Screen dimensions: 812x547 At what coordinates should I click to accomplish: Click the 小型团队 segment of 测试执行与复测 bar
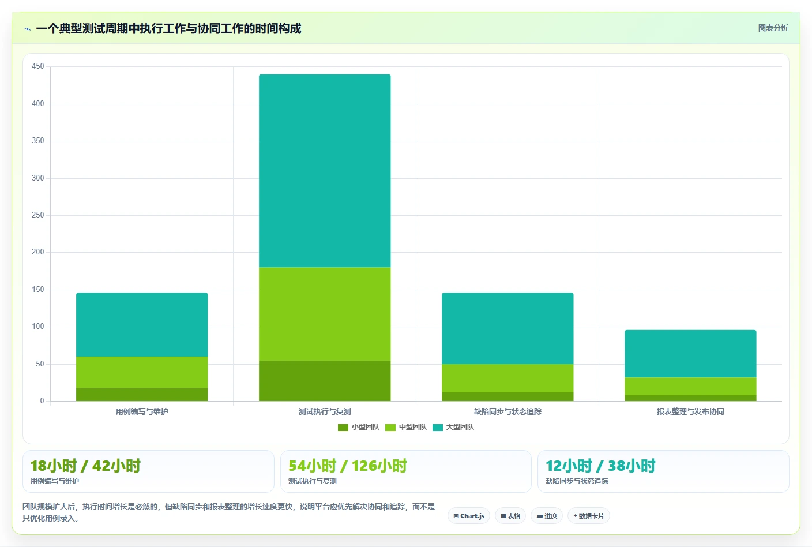(325, 381)
